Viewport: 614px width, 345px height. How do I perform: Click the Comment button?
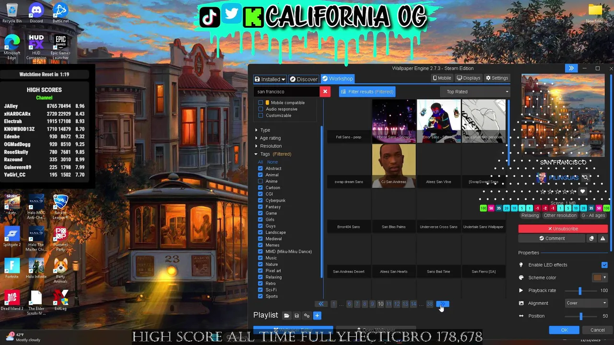(552, 238)
